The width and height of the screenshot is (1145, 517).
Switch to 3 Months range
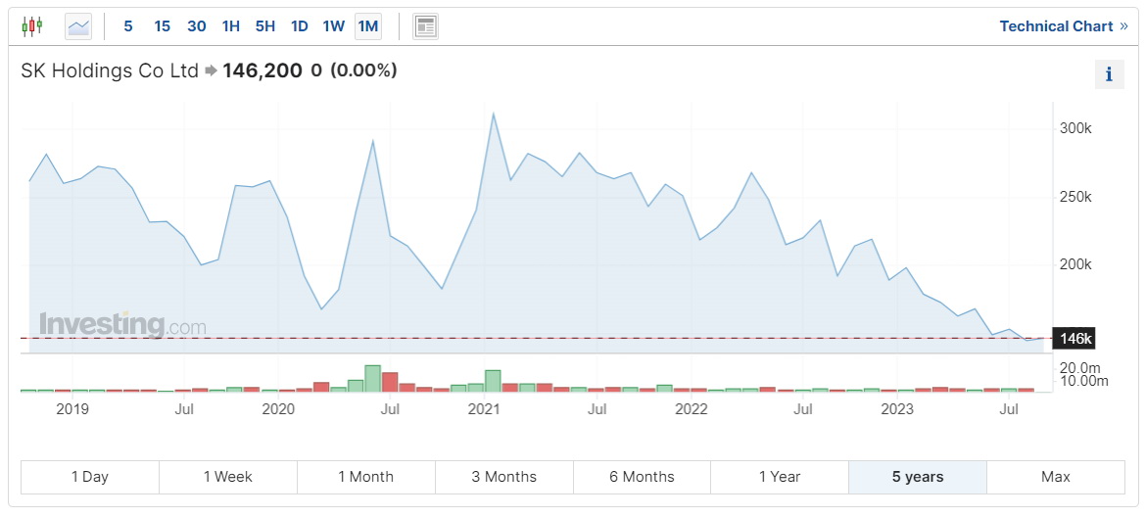click(x=503, y=477)
